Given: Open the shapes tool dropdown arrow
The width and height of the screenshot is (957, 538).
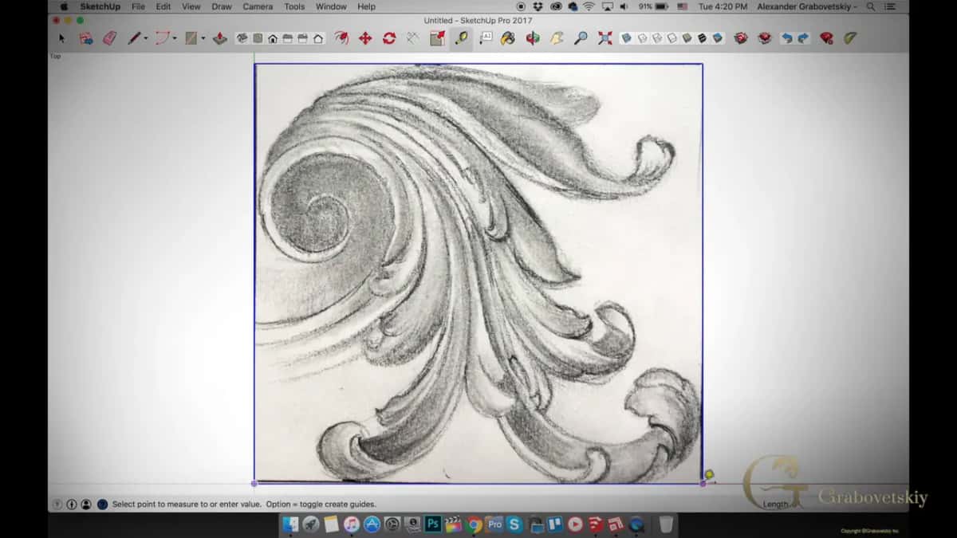Looking at the screenshot, I should pyautogui.click(x=203, y=38).
